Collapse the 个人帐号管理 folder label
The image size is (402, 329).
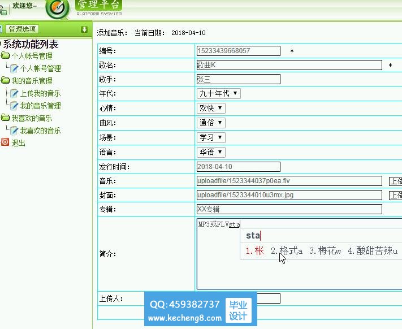click(x=32, y=56)
